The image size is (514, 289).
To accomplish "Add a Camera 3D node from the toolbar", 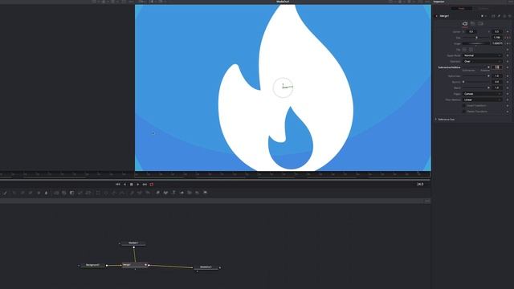I will pyautogui.click(x=190, y=193).
